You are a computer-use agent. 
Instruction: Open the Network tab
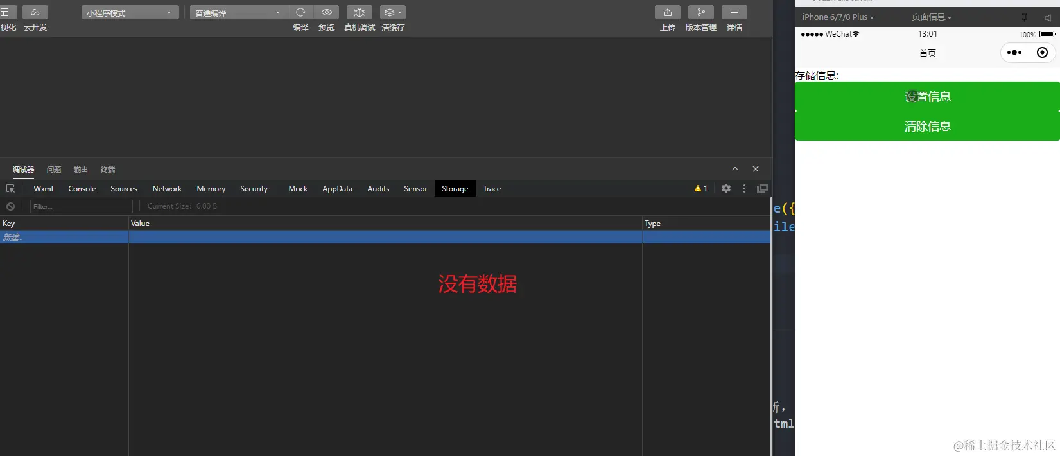(x=167, y=189)
